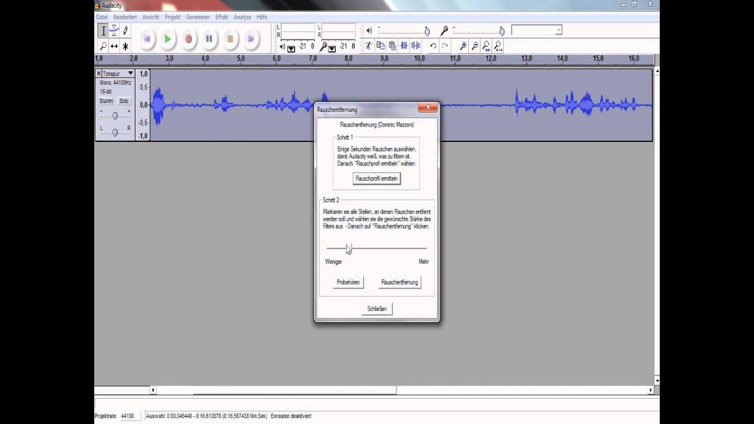Open the Datei menu
Screen dimensions: 754x424
[x=102, y=17]
